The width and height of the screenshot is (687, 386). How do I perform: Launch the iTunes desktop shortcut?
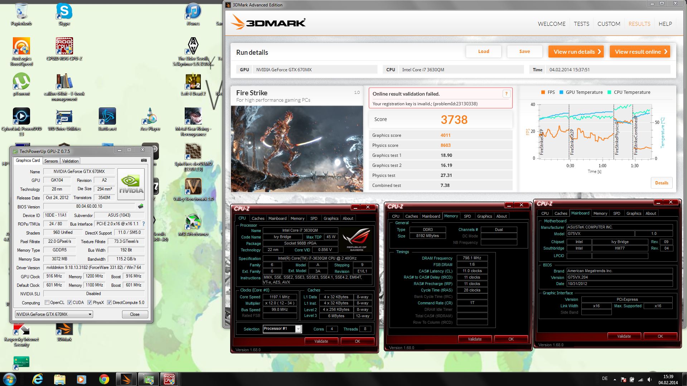tap(193, 14)
